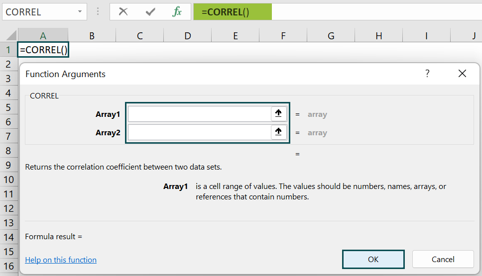Click into the Array1 input field

[x=200, y=114]
